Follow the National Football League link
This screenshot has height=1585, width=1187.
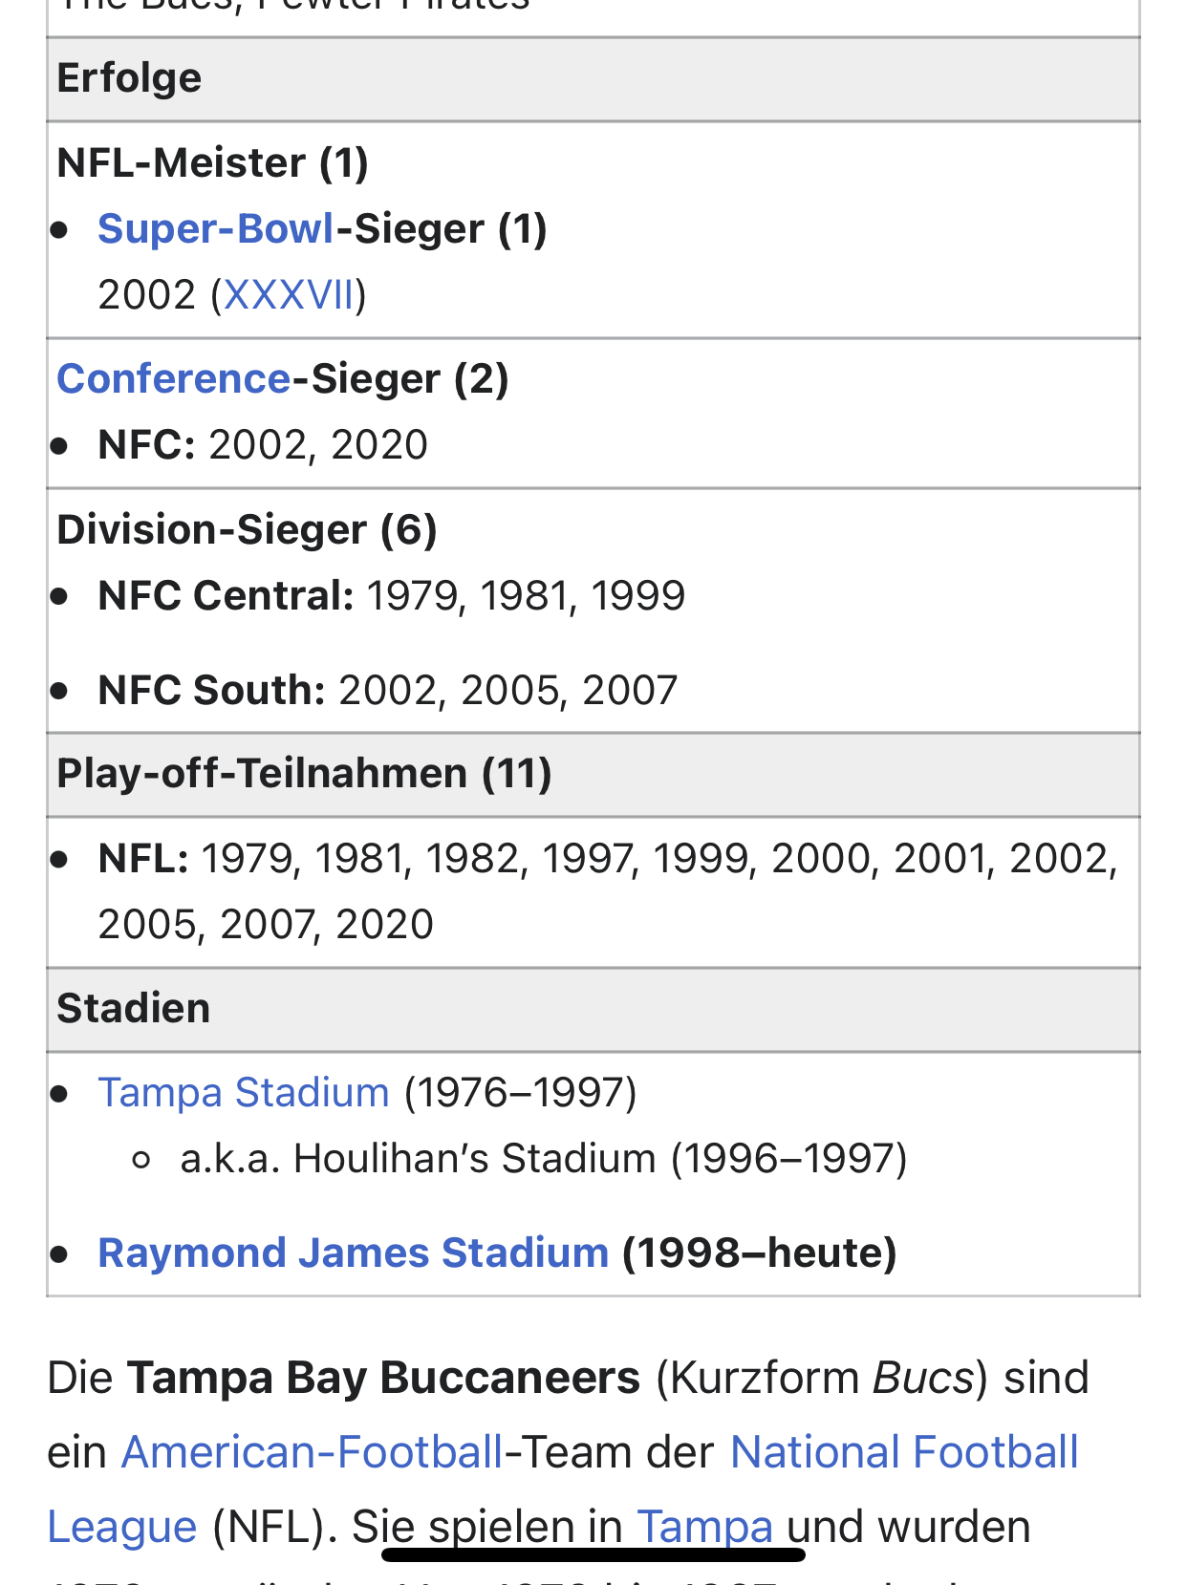point(903,1452)
